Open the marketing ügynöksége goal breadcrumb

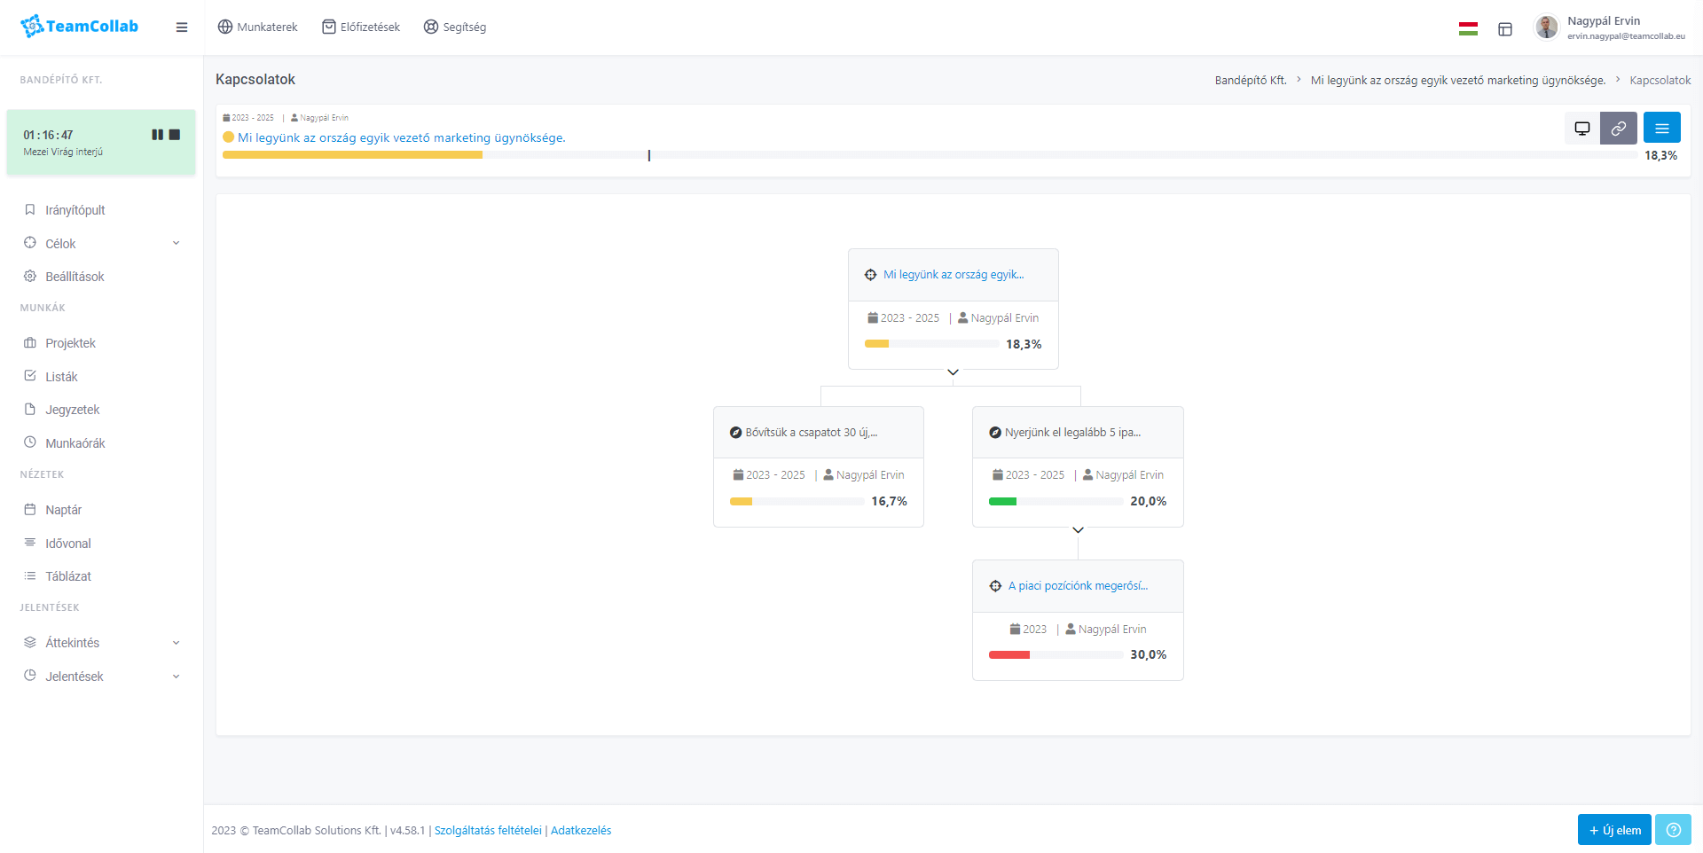point(1458,81)
